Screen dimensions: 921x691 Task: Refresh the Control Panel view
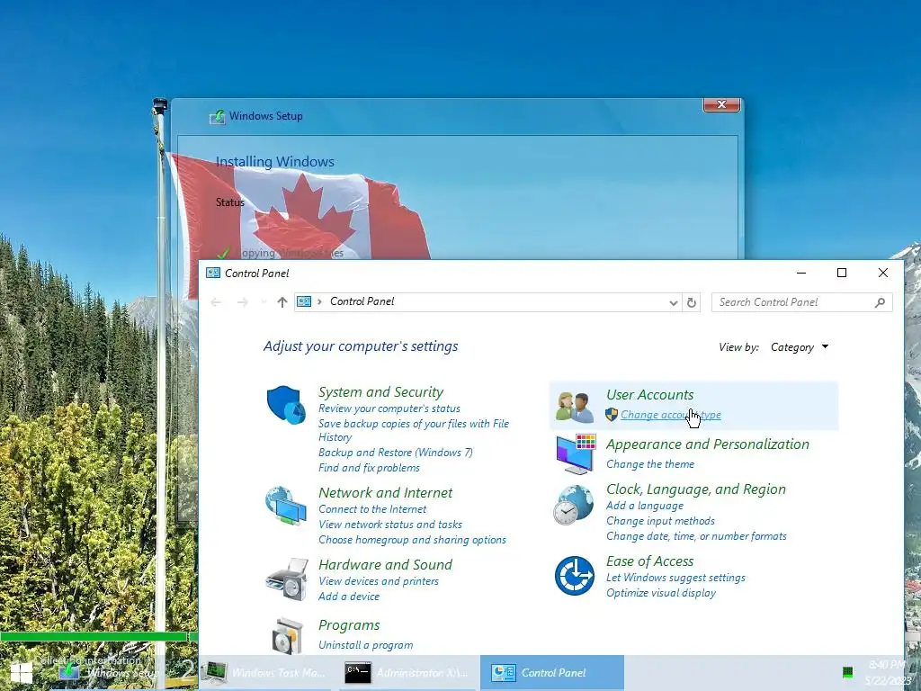click(x=692, y=302)
